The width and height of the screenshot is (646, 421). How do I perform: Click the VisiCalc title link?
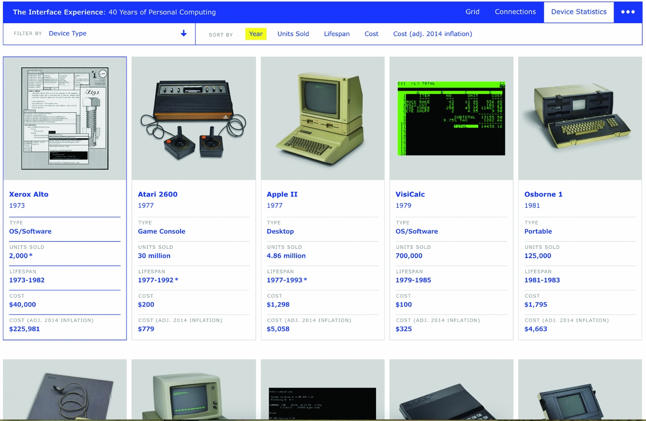coord(410,194)
